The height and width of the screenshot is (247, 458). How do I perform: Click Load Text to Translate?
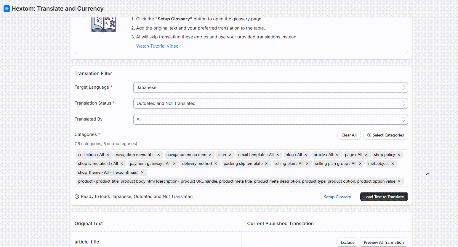[384, 197]
